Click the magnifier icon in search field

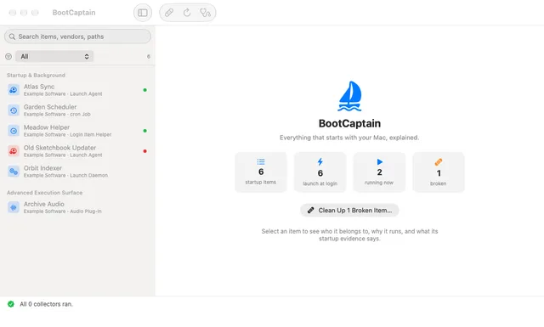tap(12, 37)
